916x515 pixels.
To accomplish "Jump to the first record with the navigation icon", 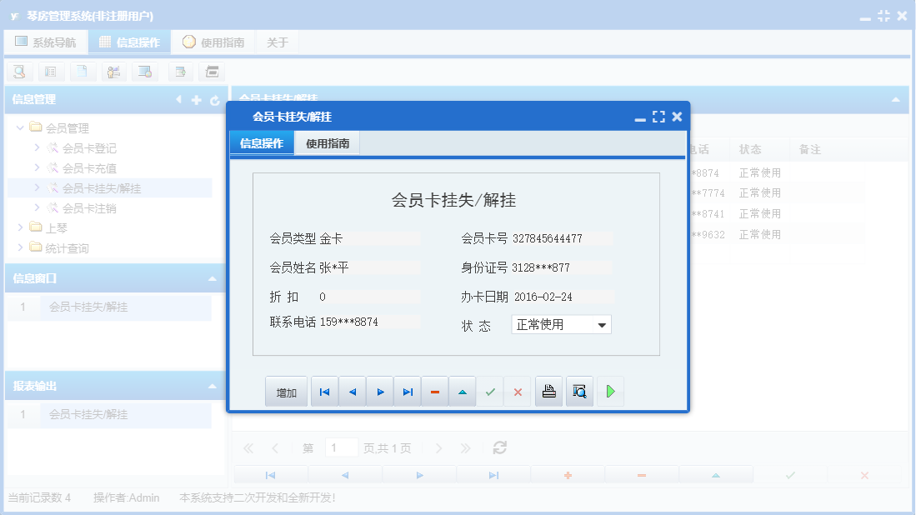I will point(324,391).
